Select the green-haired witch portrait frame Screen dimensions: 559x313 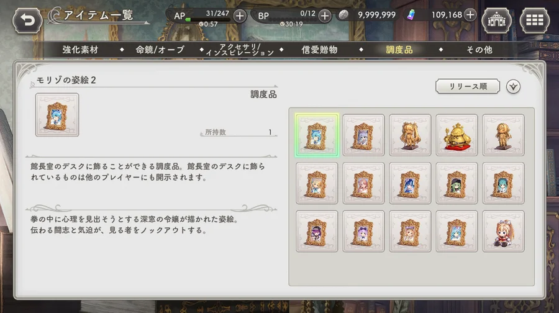pyautogui.click(x=457, y=183)
